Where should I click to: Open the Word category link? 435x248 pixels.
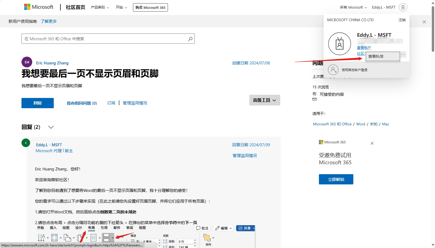tap(361, 124)
